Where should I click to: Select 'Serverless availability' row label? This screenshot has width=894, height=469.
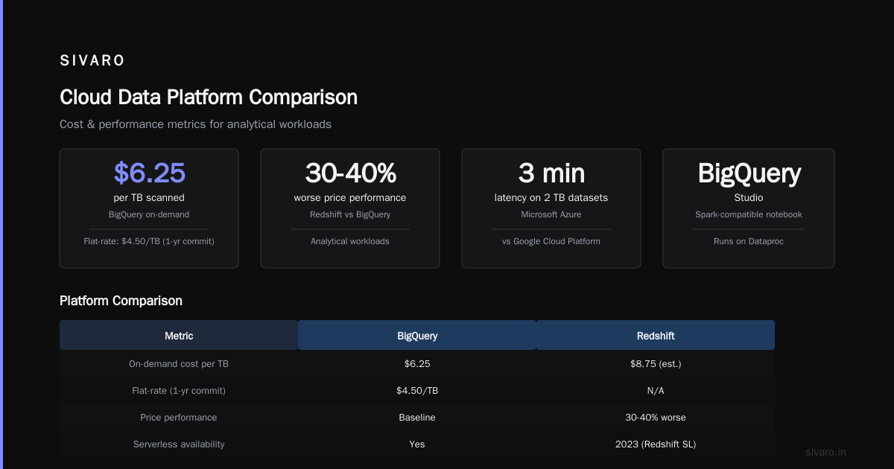click(x=179, y=444)
